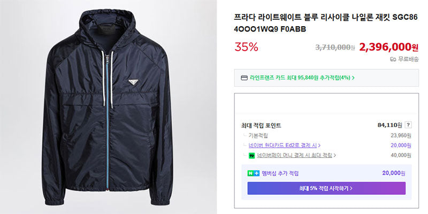Screen dimensions: 428x214
Task: Click the green Naver Pay N icon
Action: (x=251, y=156)
